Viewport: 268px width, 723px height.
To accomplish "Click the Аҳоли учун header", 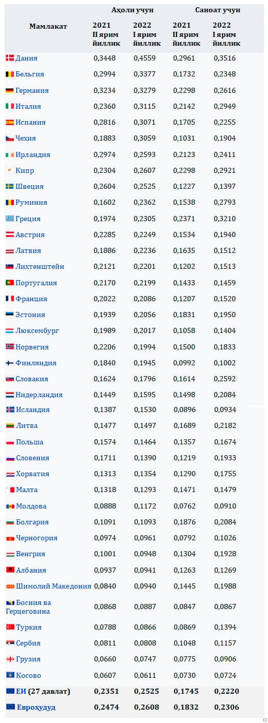I will click(x=132, y=10).
